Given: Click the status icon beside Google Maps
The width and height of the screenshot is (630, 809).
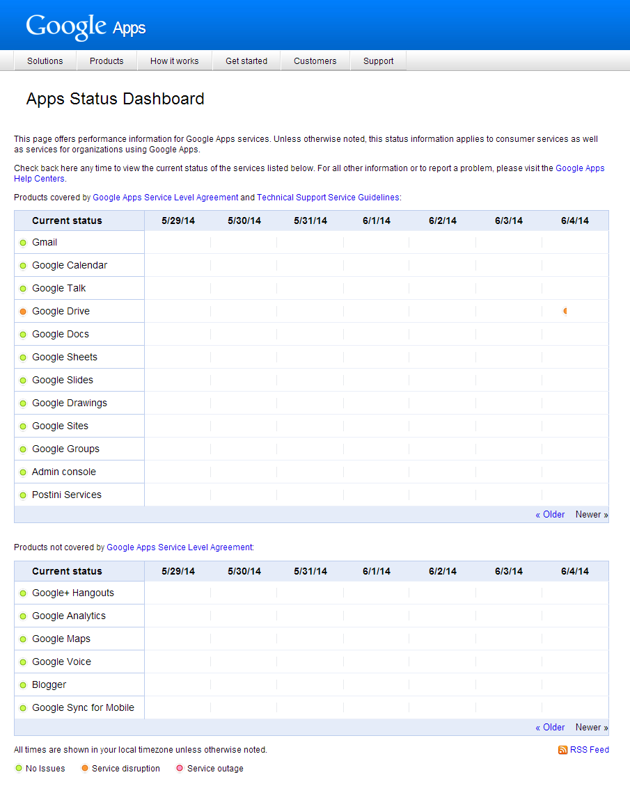Looking at the screenshot, I should (23, 639).
